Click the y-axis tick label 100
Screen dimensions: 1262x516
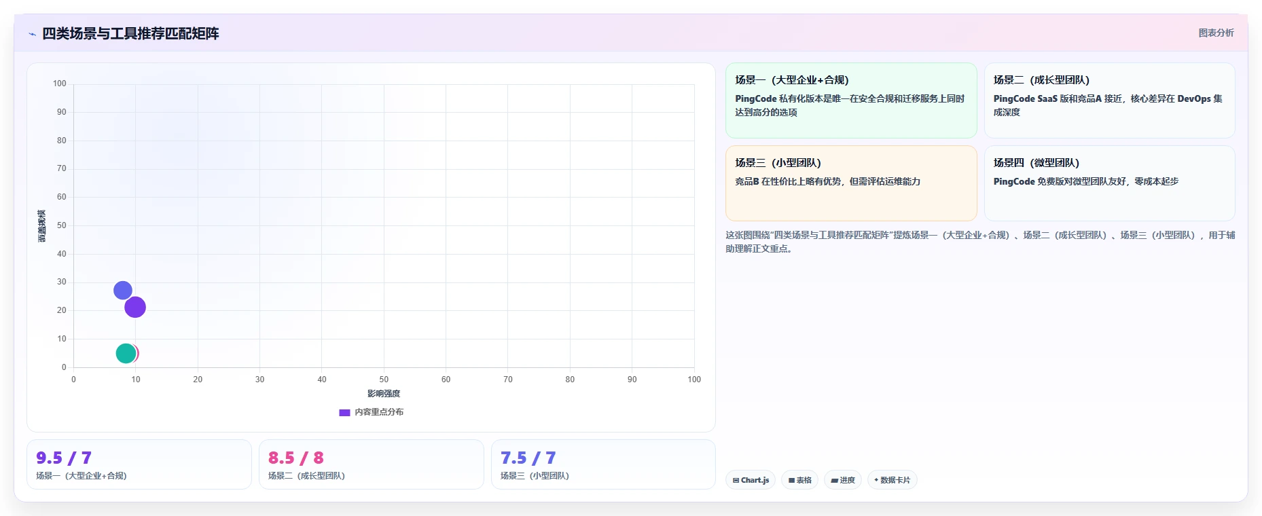tap(60, 84)
